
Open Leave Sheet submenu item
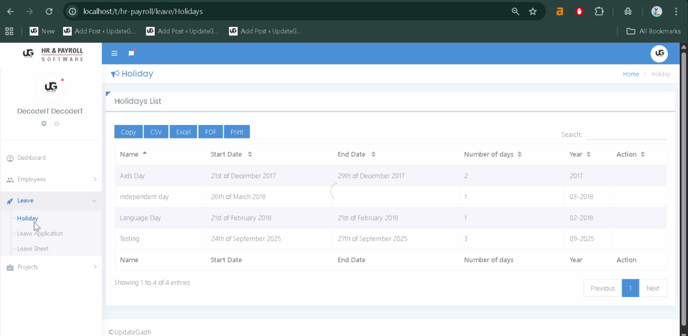point(33,249)
